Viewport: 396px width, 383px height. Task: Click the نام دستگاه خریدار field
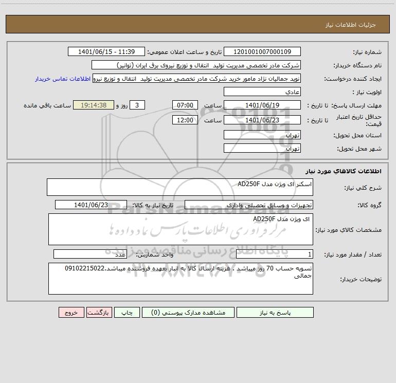[196, 65]
